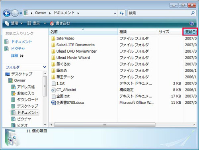Screen dimensions: 199x150
Task: Click Microsoft Office W... type cell
Action: point(137,103)
